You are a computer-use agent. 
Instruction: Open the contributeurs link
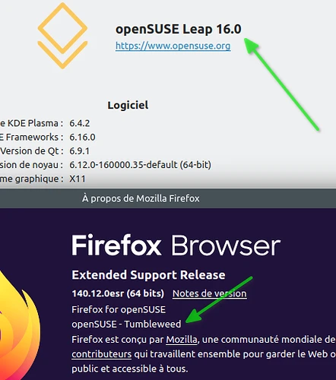pos(101,354)
